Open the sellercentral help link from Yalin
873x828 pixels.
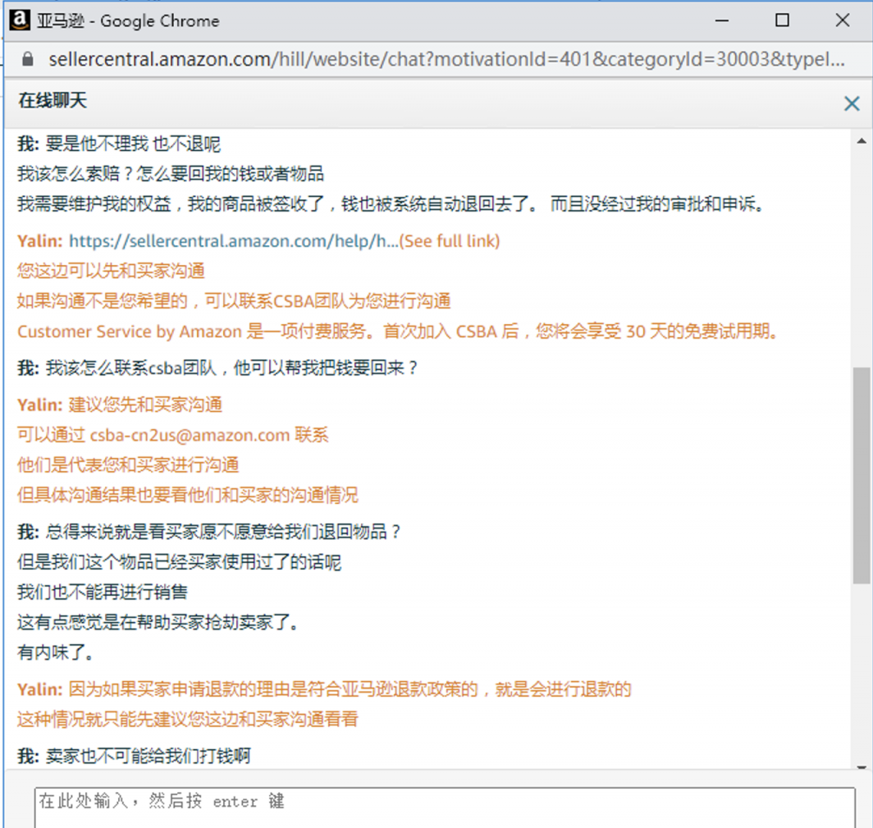point(233,241)
